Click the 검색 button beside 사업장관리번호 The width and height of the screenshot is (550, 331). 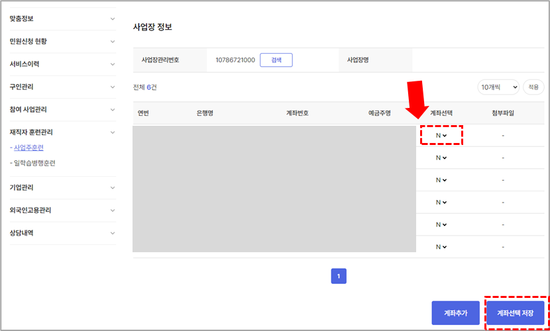coord(276,60)
